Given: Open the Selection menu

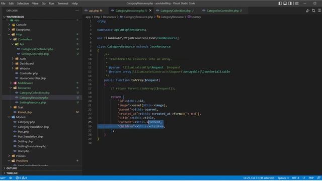Looking at the screenshot, I should 23,4.
